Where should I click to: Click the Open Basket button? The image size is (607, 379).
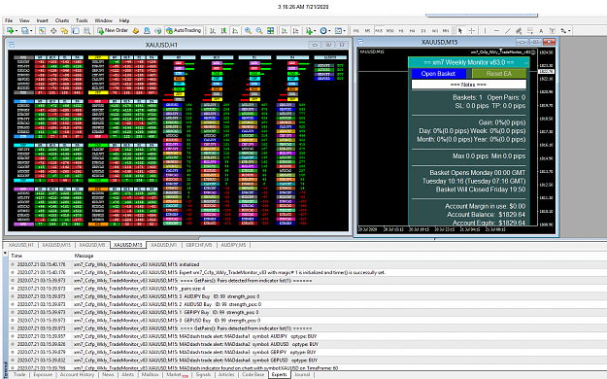click(438, 74)
